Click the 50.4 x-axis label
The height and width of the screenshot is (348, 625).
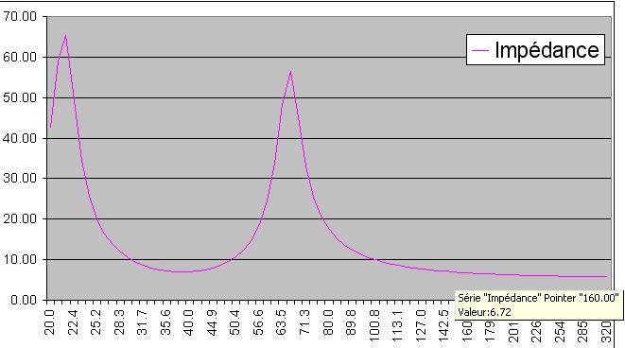234,322
